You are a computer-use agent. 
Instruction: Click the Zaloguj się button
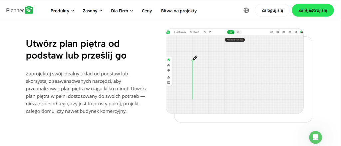click(x=272, y=10)
